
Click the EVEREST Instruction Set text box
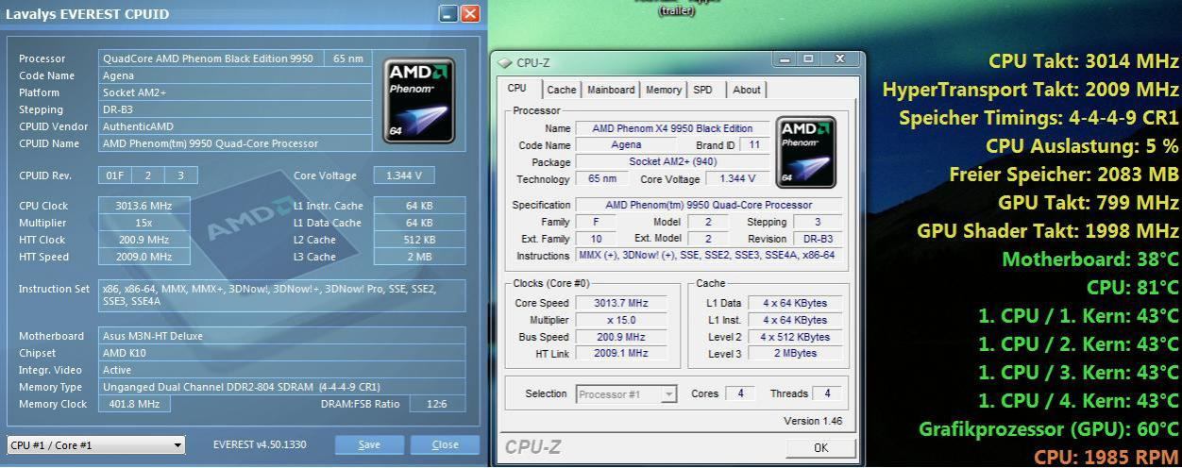click(282, 295)
